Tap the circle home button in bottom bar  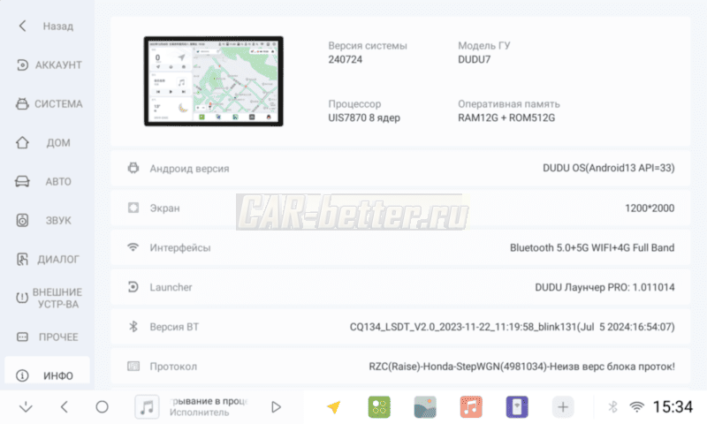tap(102, 407)
